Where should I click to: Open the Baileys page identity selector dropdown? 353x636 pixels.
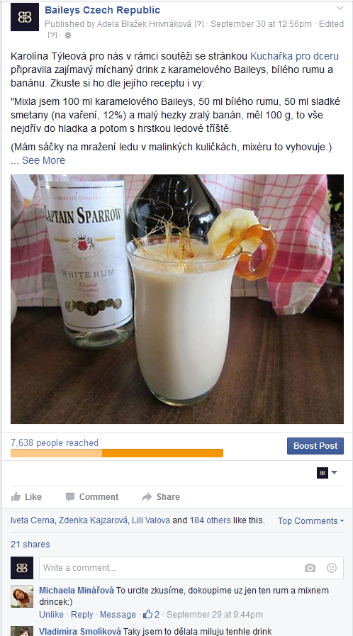coord(327,472)
